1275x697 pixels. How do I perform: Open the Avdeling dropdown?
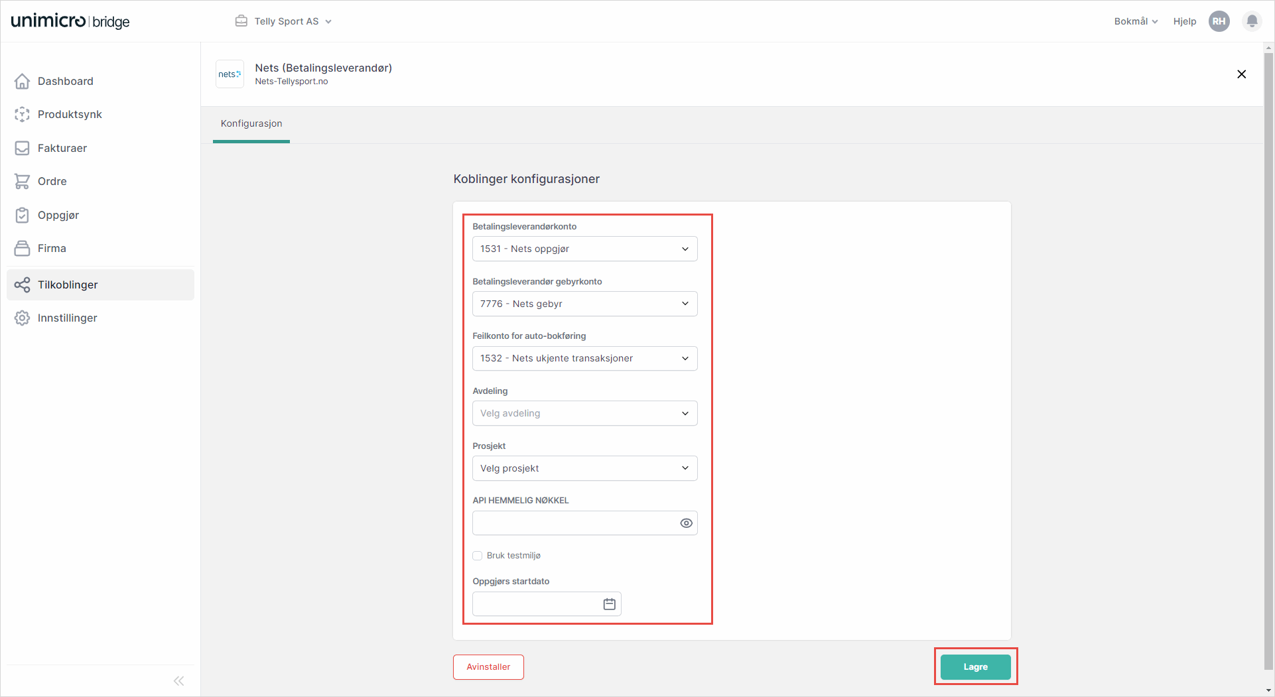[584, 413]
